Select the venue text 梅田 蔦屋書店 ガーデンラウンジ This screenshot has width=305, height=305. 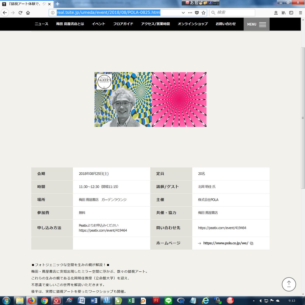click(x=103, y=200)
